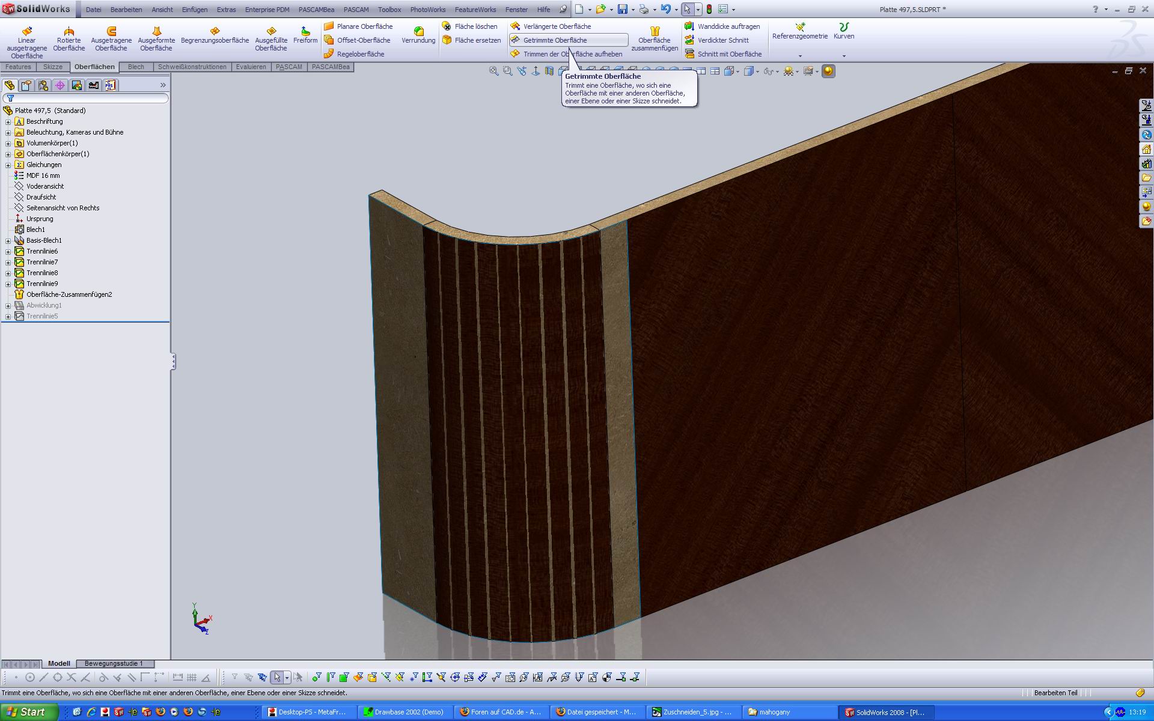Click Regeloberfläche command
The height and width of the screenshot is (721, 1154).
pos(354,54)
